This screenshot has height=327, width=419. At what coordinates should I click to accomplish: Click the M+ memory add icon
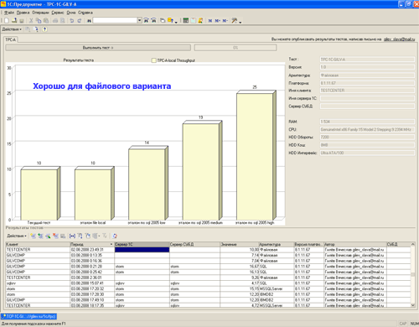[218, 20]
